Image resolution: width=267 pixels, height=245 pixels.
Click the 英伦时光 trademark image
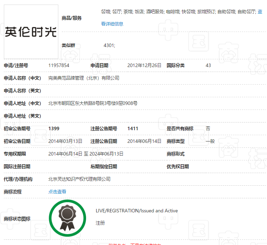(31, 32)
